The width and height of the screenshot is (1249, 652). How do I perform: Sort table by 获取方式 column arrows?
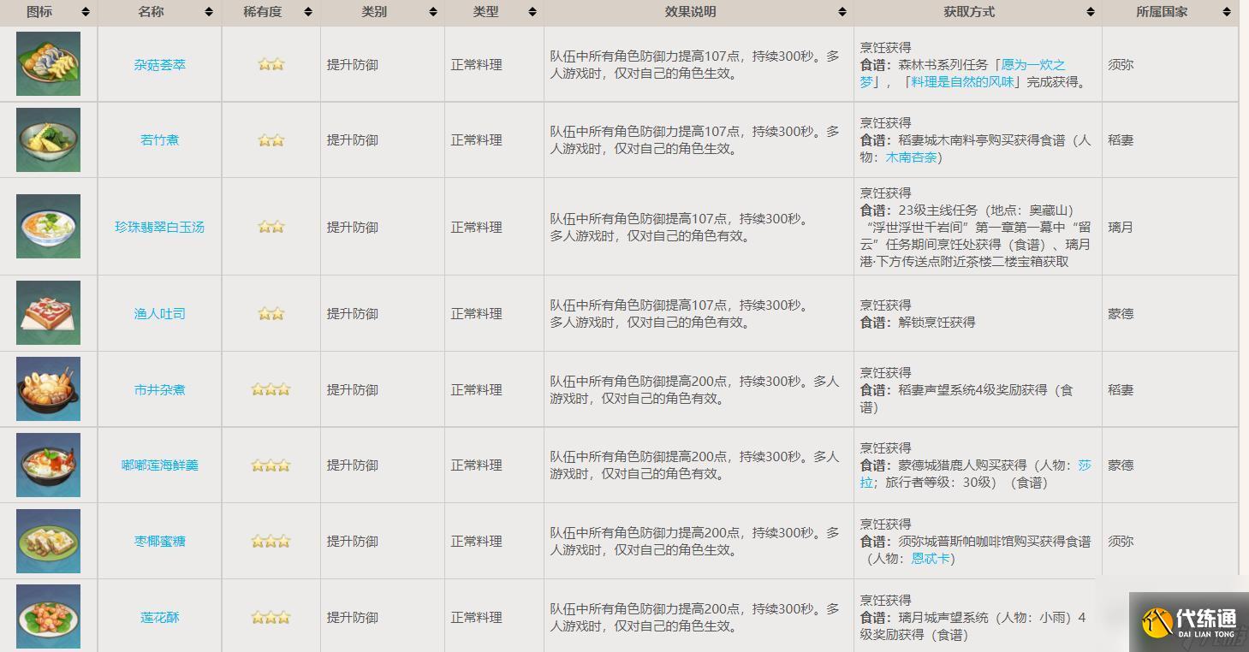point(1090,12)
